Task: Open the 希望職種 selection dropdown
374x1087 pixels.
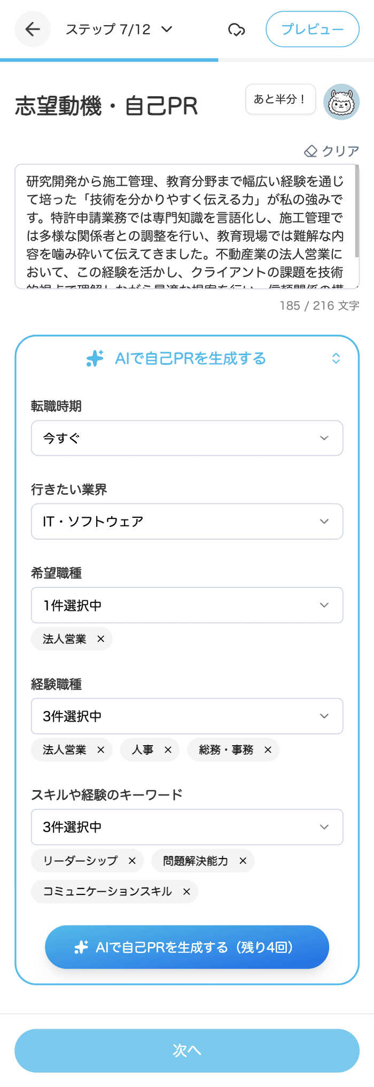Action: (187, 605)
